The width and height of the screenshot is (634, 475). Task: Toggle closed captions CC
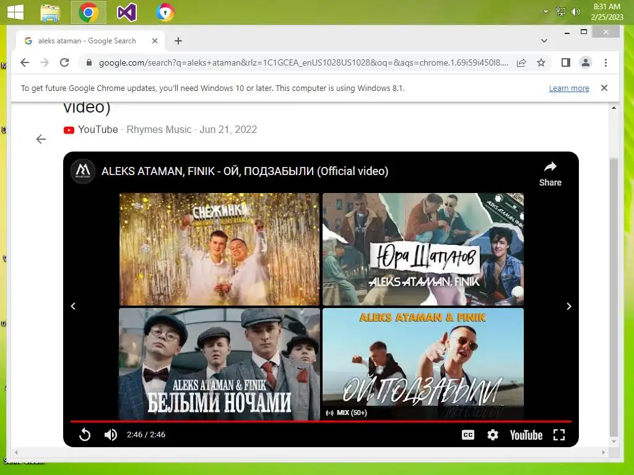[468, 435]
